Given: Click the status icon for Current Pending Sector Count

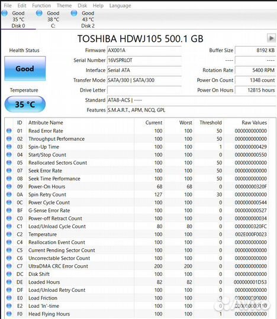Looking at the screenshot, I should point(9,250).
